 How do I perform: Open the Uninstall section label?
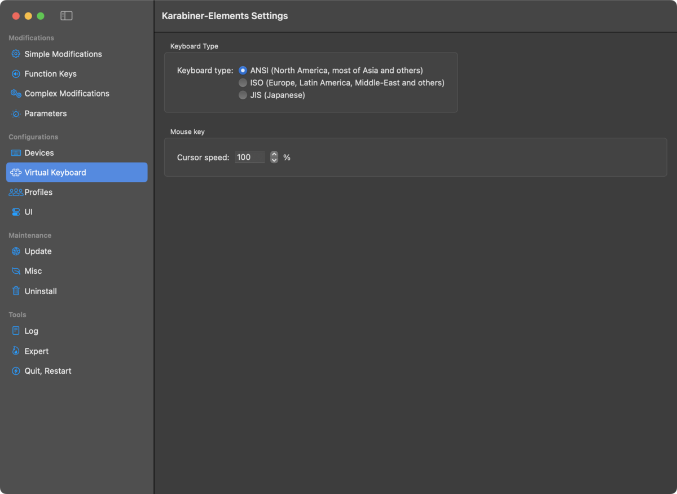(41, 291)
